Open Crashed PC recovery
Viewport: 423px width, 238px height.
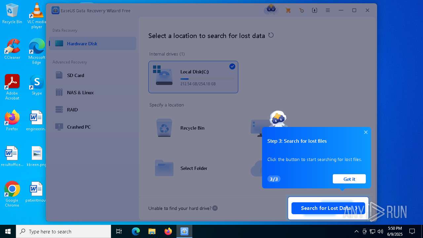(93, 127)
